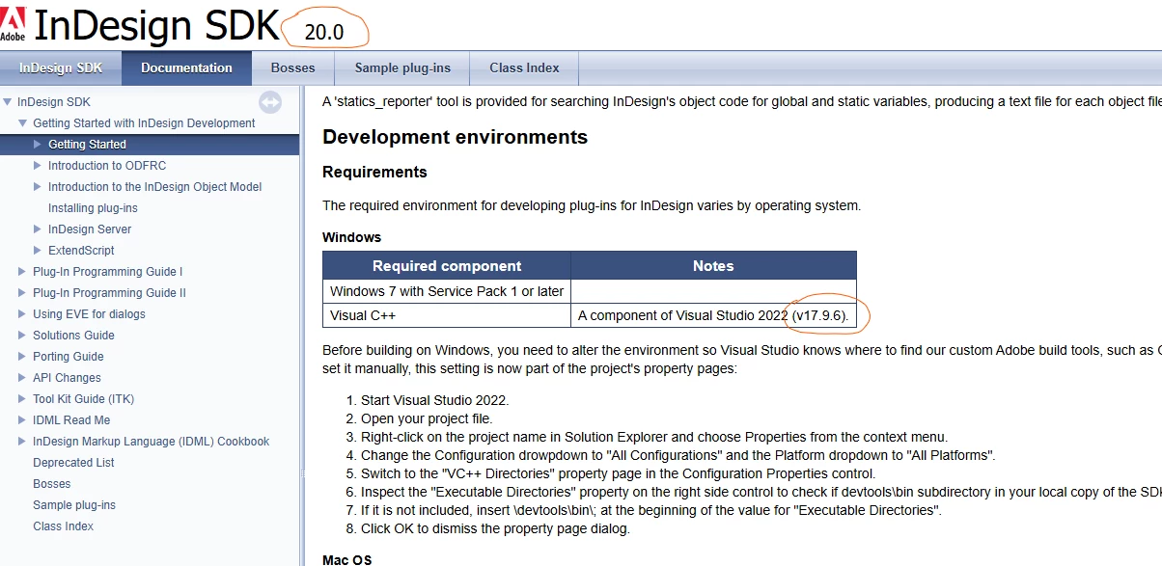Click the 20.0 version number
1162x566 pixels.
coord(324,32)
